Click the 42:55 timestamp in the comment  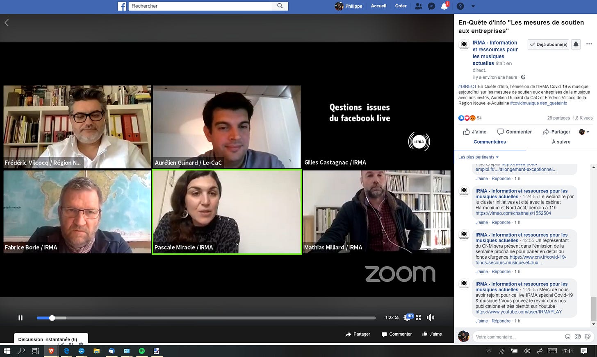click(x=528, y=241)
